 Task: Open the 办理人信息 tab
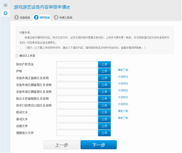tap(63, 18)
